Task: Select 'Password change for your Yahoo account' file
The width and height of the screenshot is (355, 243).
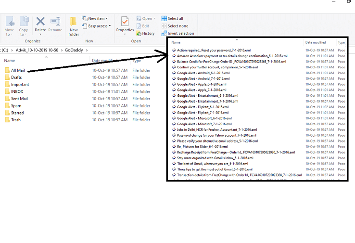Action: 216,135
